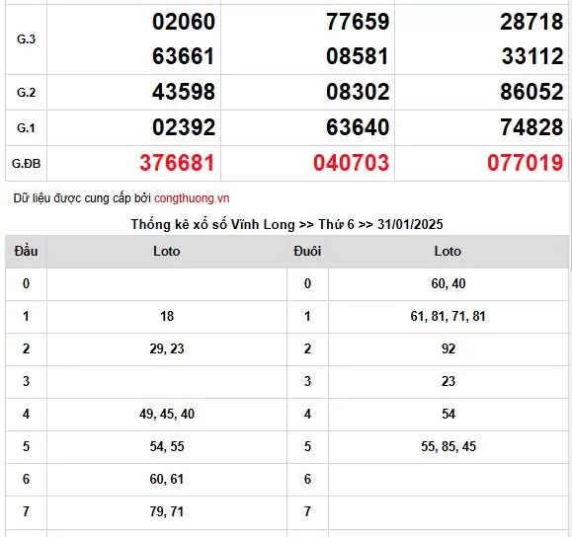Screen dimensions: 572x537
Task: Click the G.3 prize number 02060
Action: (184, 22)
